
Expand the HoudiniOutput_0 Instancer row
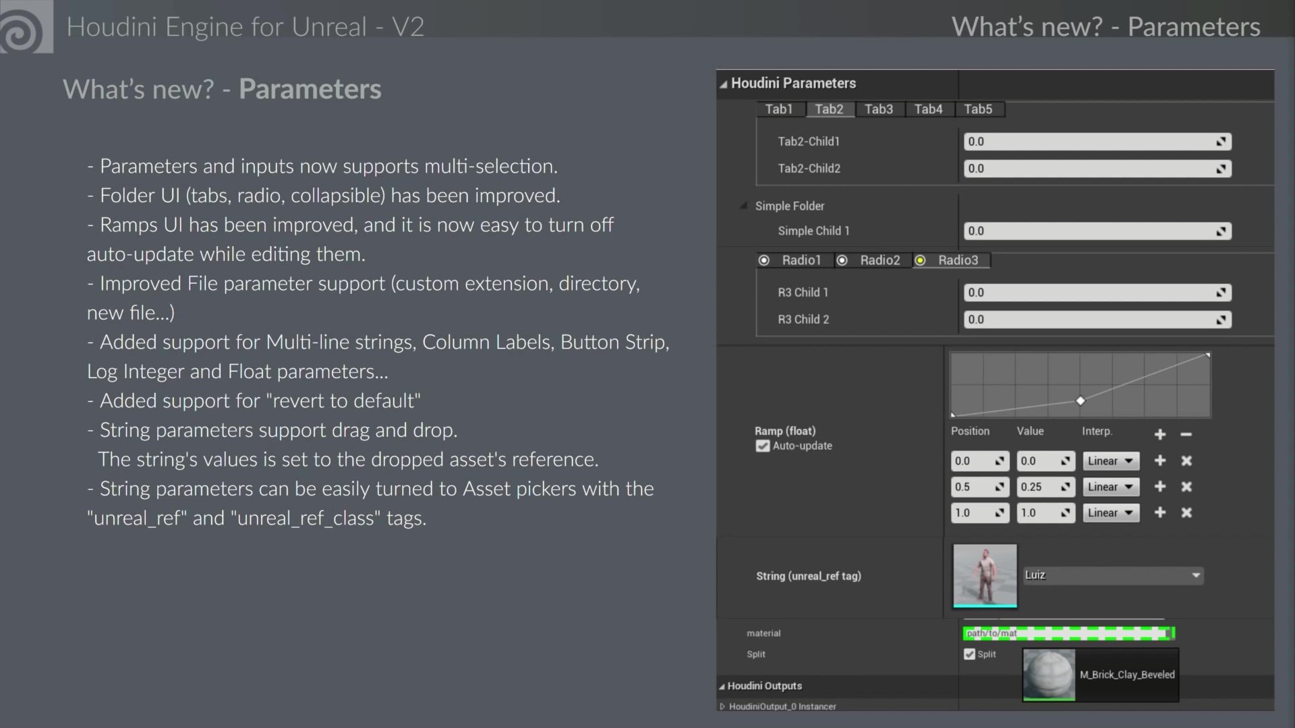722,706
